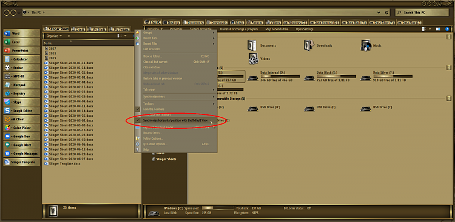Screen dimensions: 455x222
Task: Open QTTabBar Options... from the menu
Action: tap(176, 144)
